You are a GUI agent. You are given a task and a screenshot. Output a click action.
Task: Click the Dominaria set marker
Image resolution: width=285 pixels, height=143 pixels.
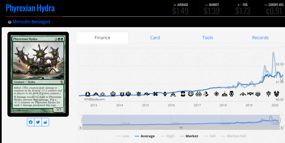(231, 94)
